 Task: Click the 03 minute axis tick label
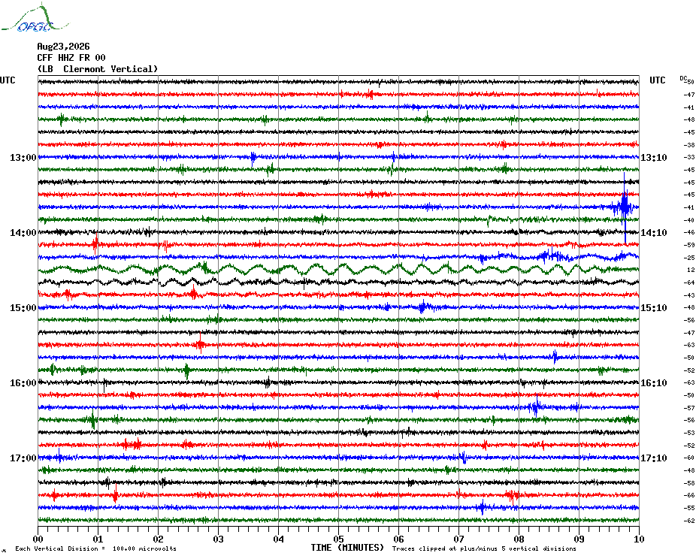point(219,539)
